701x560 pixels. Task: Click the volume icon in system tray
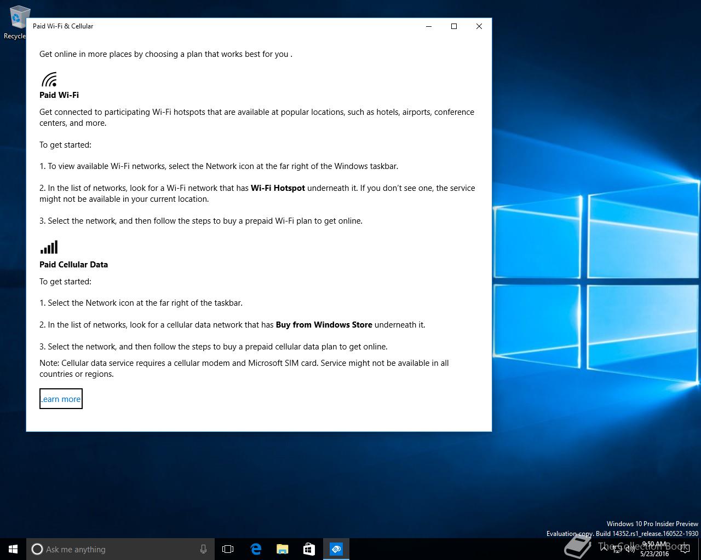tap(630, 549)
